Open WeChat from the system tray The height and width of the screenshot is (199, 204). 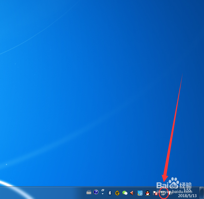coord(125,193)
